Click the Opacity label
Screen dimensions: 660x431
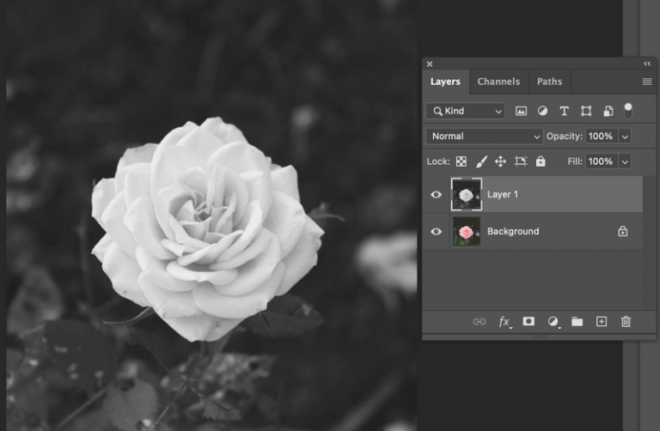[x=565, y=137]
